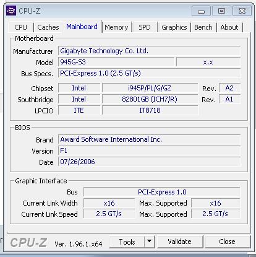View the About tab

(x=229, y=27)
